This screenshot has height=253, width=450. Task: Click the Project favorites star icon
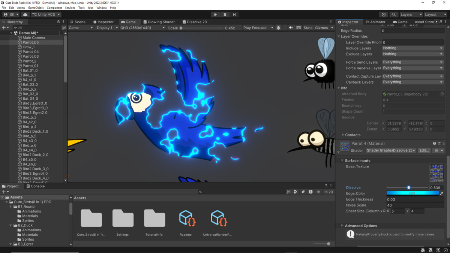pos(318,192)
